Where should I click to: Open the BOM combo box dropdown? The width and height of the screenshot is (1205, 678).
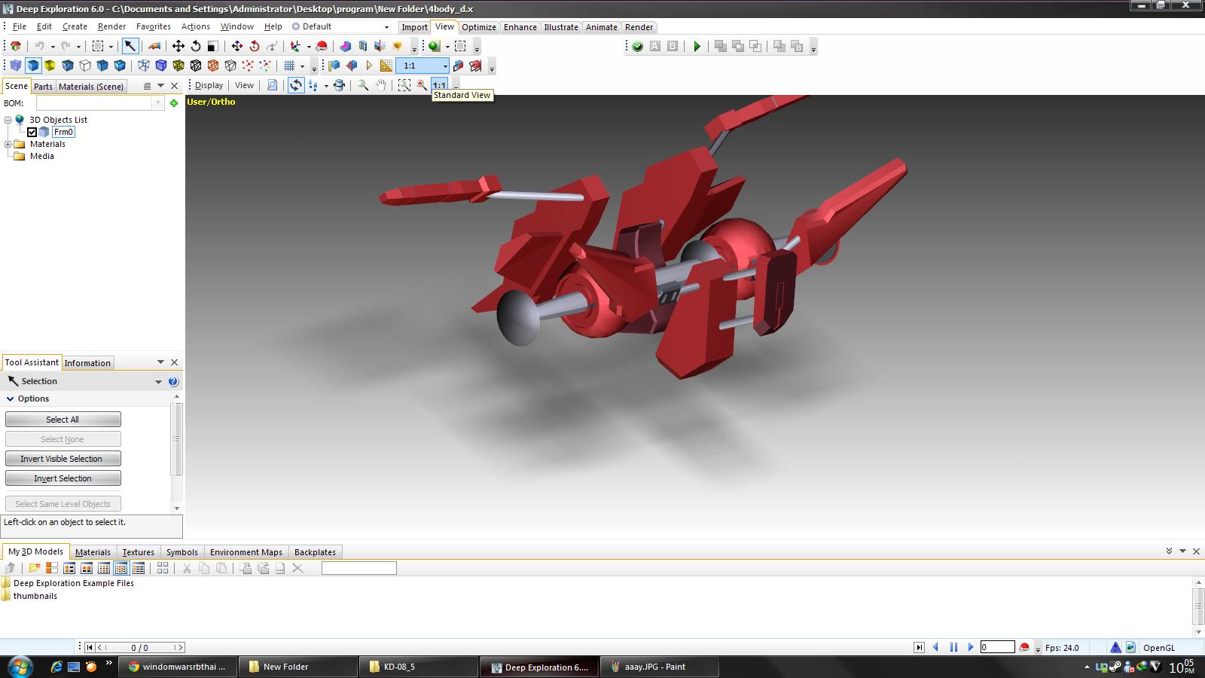coord(157,103)
